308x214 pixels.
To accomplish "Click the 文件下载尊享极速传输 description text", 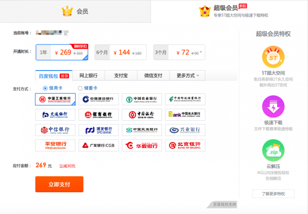I will 273,129.
